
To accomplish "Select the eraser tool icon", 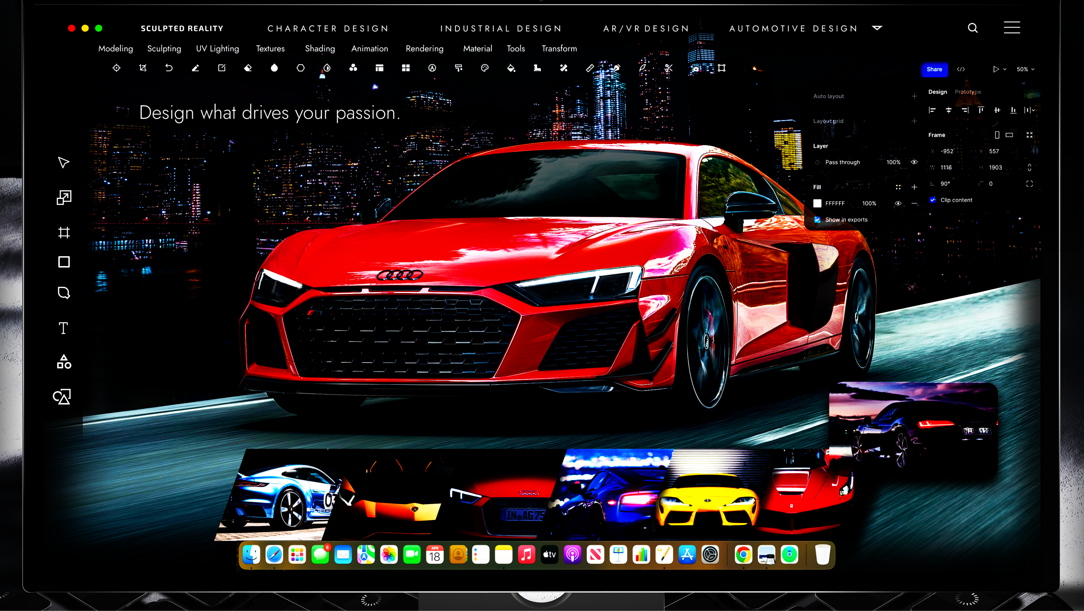I will [x=248, y=68].
